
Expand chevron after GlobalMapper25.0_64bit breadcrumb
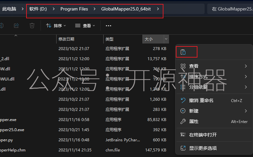pos(158,9)
